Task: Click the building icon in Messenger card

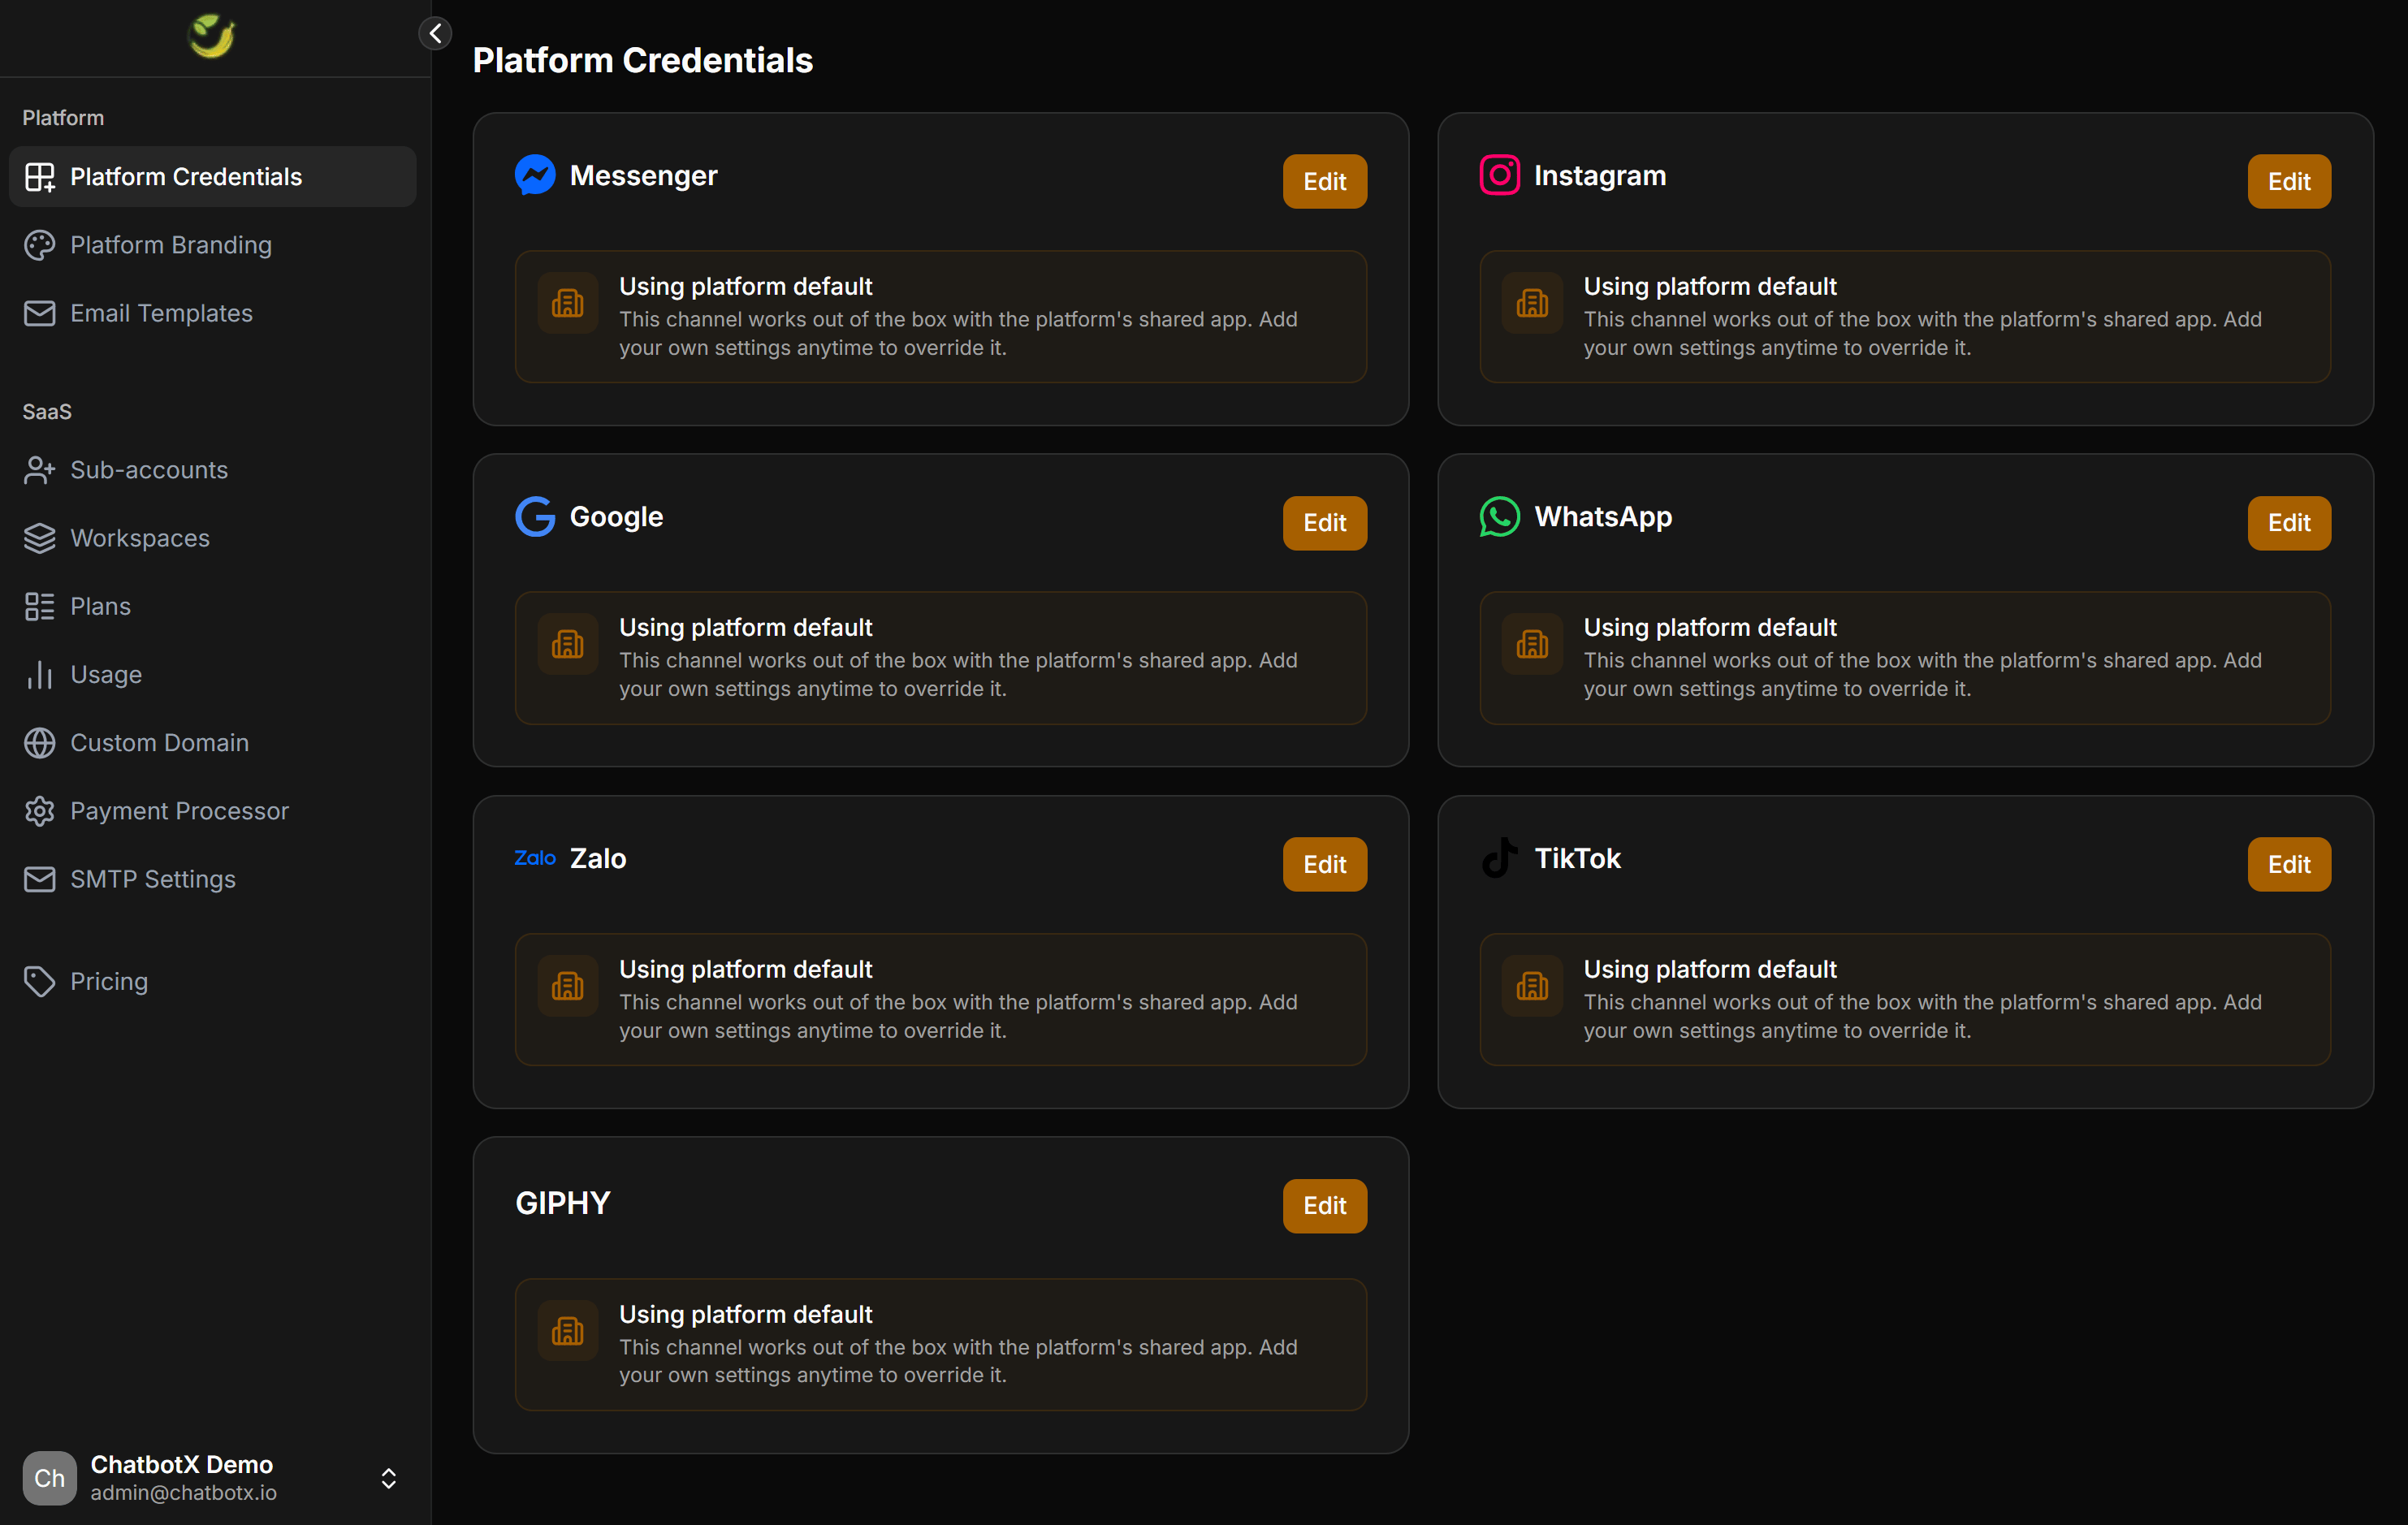Action: pos(567,302)
